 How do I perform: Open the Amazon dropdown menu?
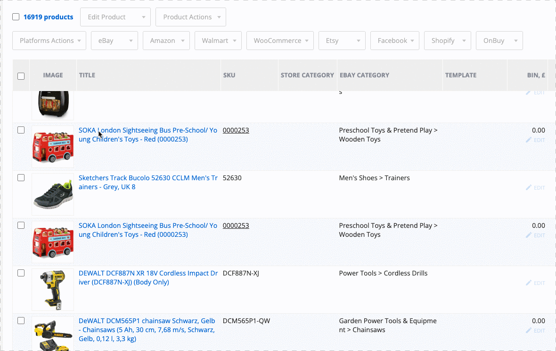166,41
